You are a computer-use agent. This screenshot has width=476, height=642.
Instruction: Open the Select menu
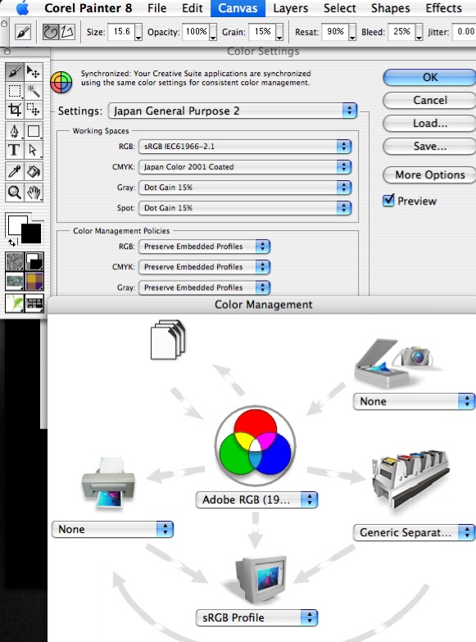point(339,8)
